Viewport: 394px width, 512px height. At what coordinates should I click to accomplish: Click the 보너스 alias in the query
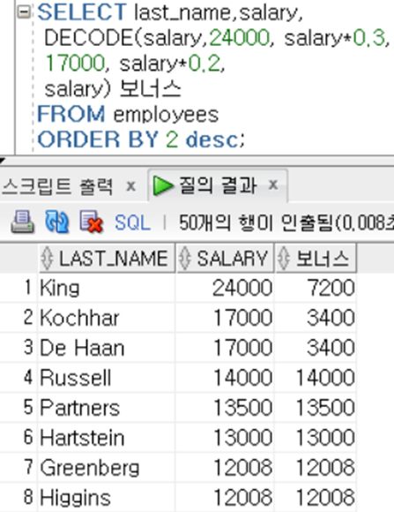[x=151, y=89]
